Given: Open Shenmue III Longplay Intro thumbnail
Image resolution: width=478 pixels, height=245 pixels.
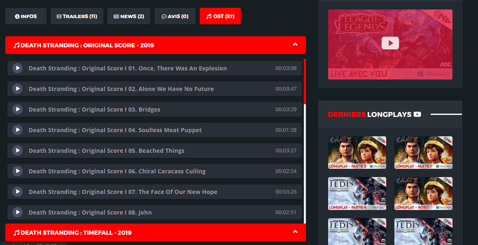Looking at the screenshot, I should (423, 194).
